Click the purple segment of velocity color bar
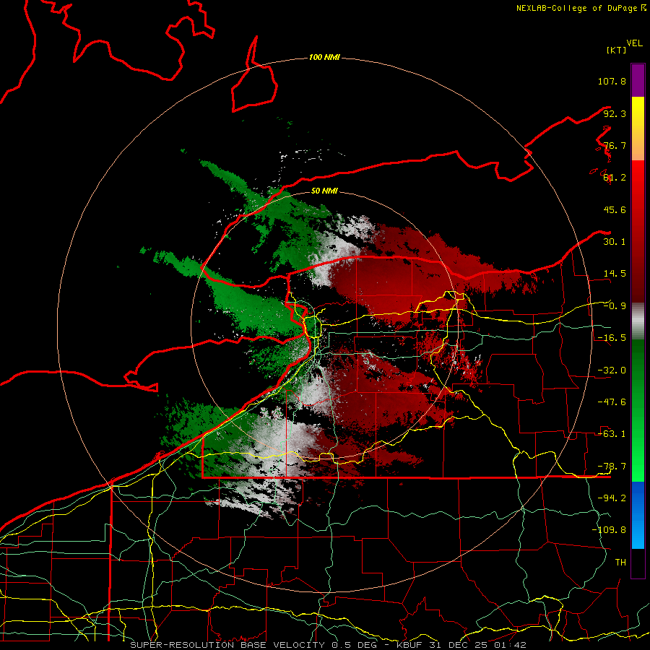The width and height of the screenshot is (650, 650). click(x=638, y=81)
